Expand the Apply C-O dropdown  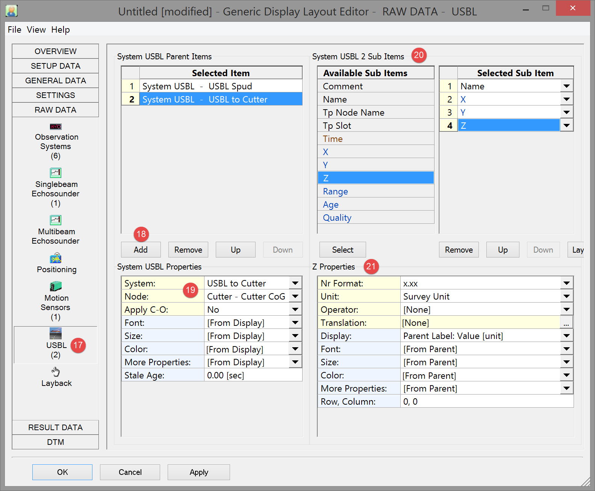(295, 310)
